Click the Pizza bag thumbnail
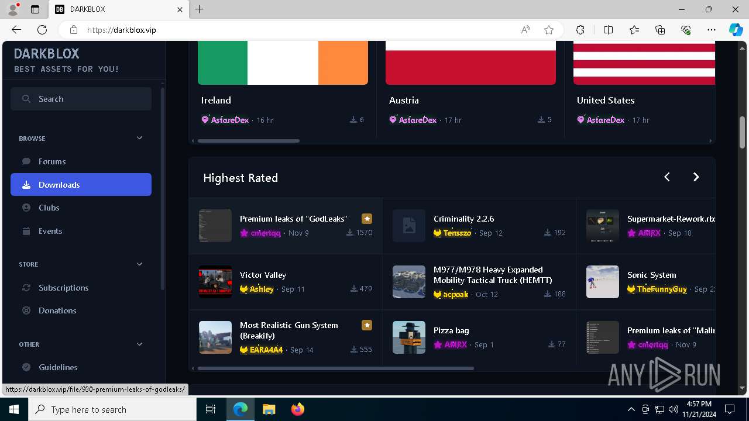The width and height of the screenshot is (749, 421). (x=409, y=337)
